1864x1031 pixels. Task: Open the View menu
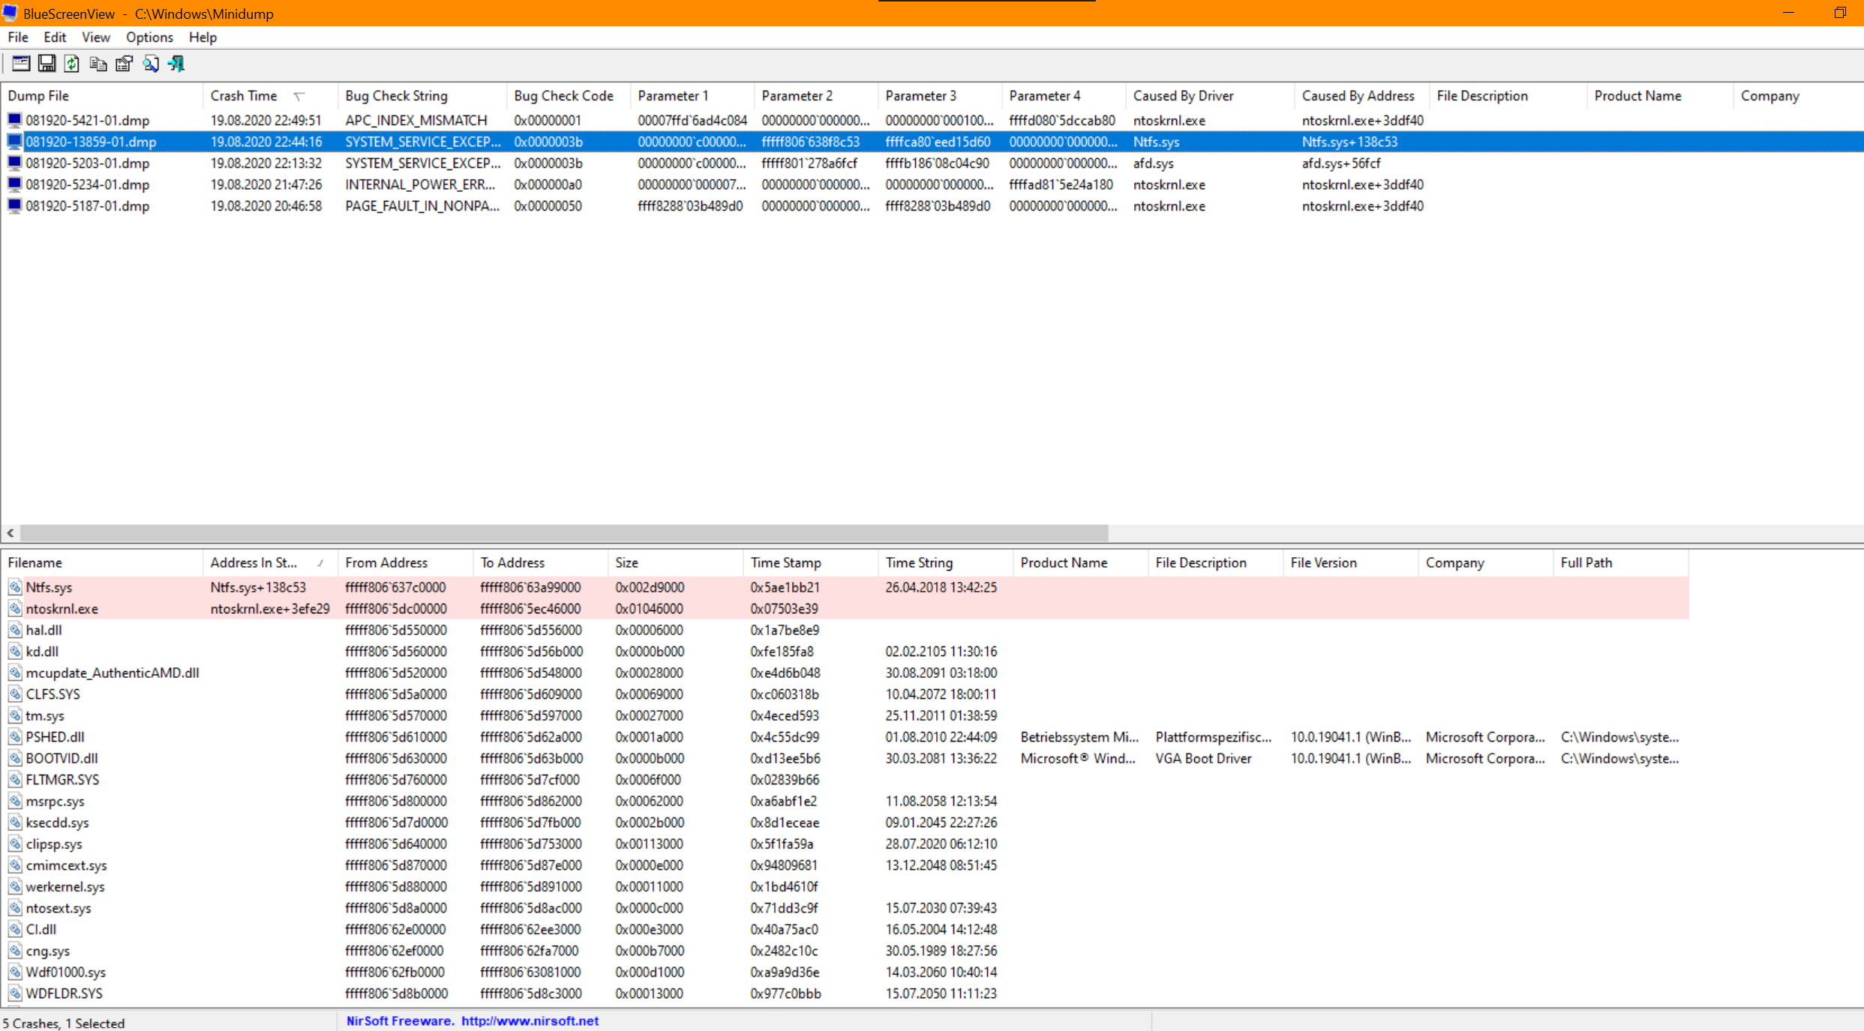point(95,37)
